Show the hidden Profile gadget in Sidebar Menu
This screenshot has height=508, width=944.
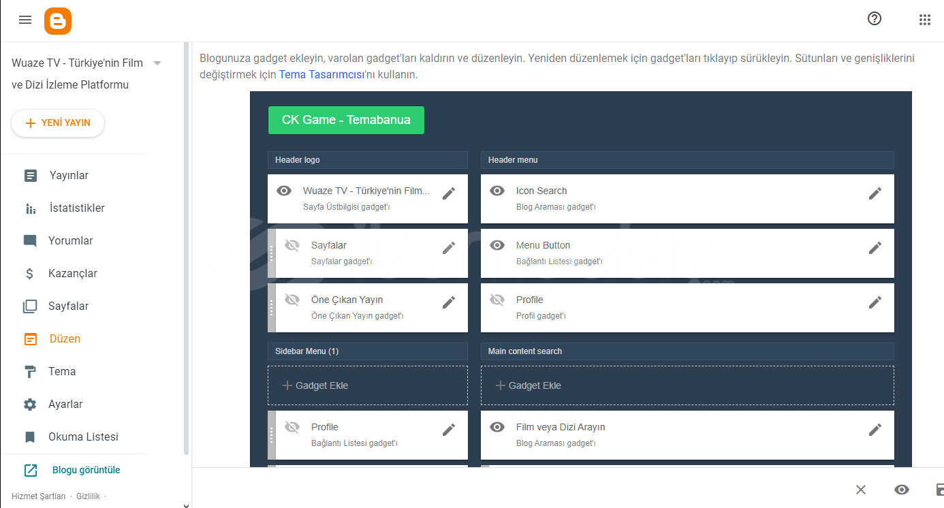(x=292, y=427)
